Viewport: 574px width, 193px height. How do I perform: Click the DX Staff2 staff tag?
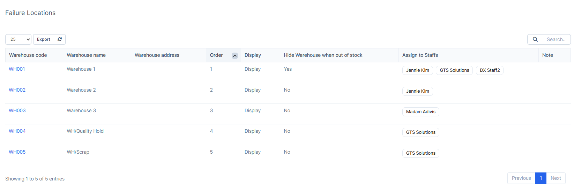(490, 70)
